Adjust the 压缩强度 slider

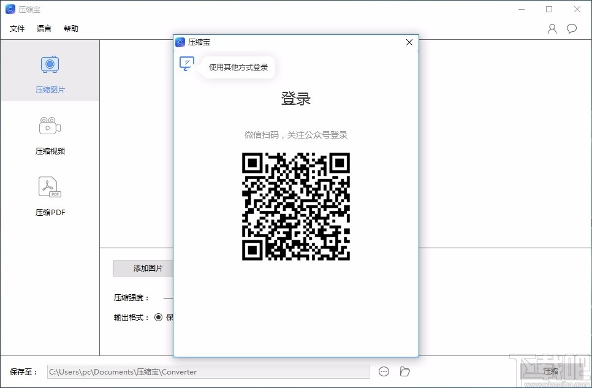click(x=166, y=299)
